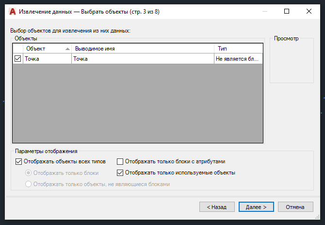Cancel the wizard with Отмена
325x225 pixels.
295,207
